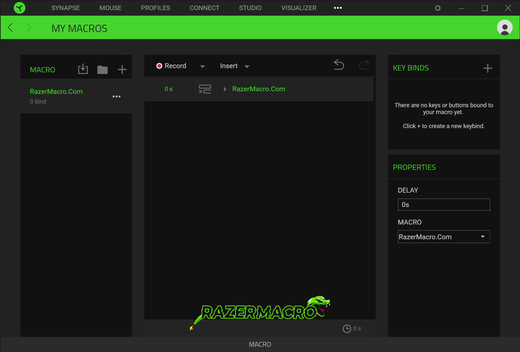Undo the last macro edit
This screenshot has height=352, width=520.
[339, 65]
